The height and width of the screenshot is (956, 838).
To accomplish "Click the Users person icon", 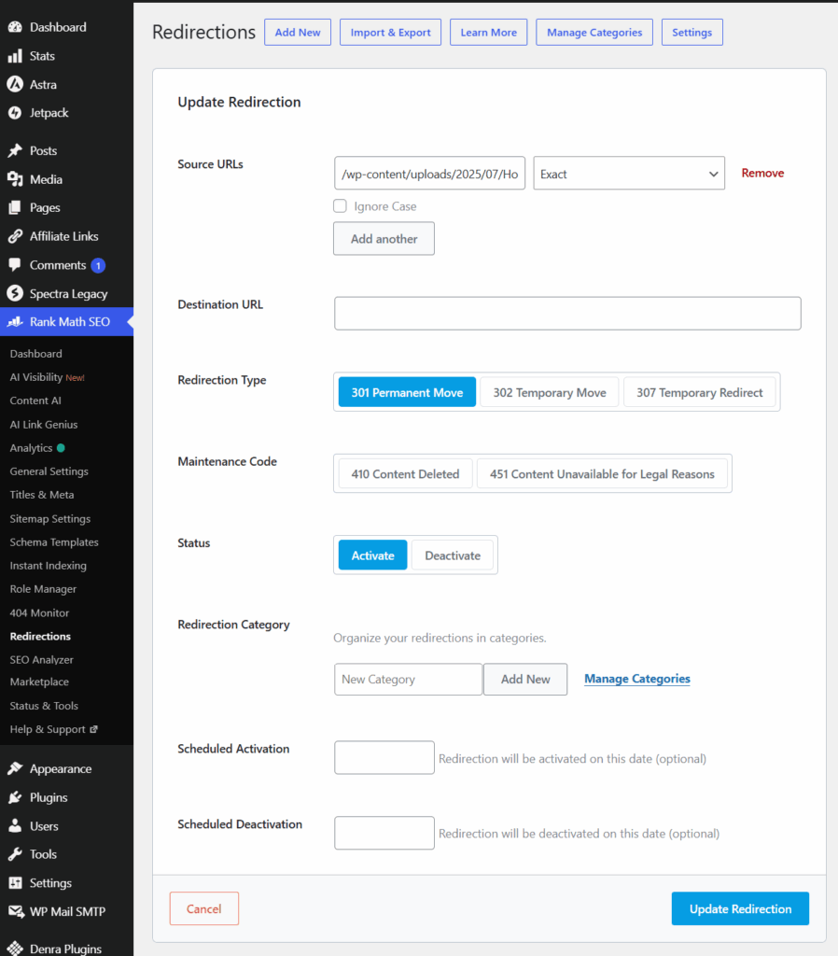I will pos(15,826).
